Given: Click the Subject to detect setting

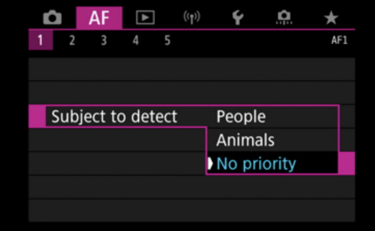Looking at the screenshot, I should pos(115,117).
